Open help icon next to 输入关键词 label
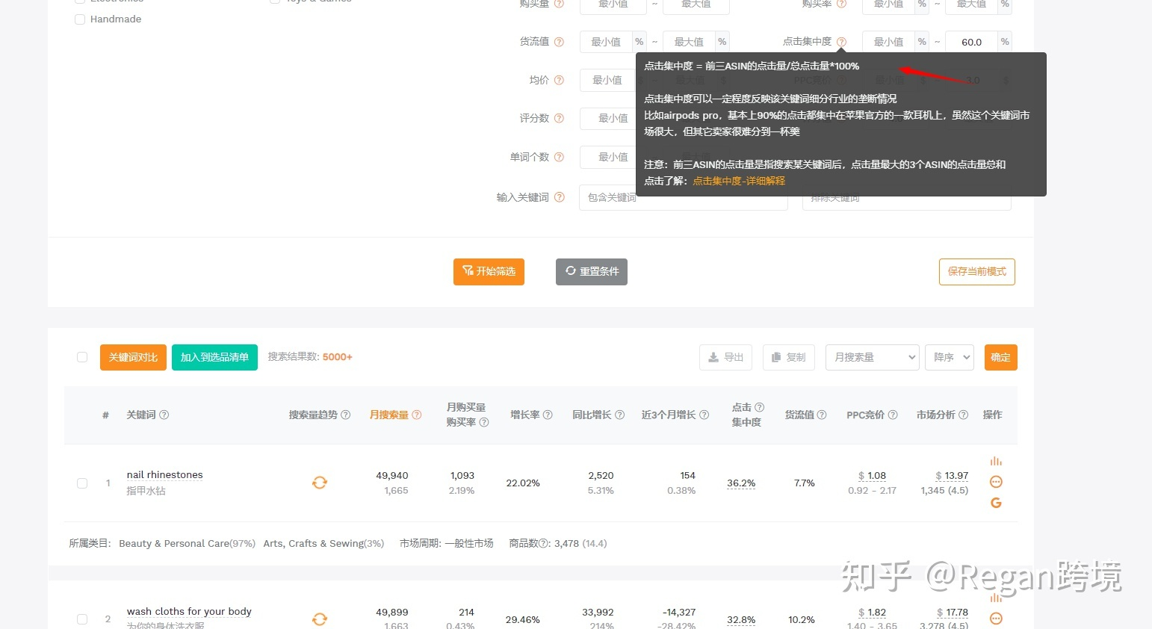Image resolution: width=1152 pixels, height=629 pixels. click(559, 197)
